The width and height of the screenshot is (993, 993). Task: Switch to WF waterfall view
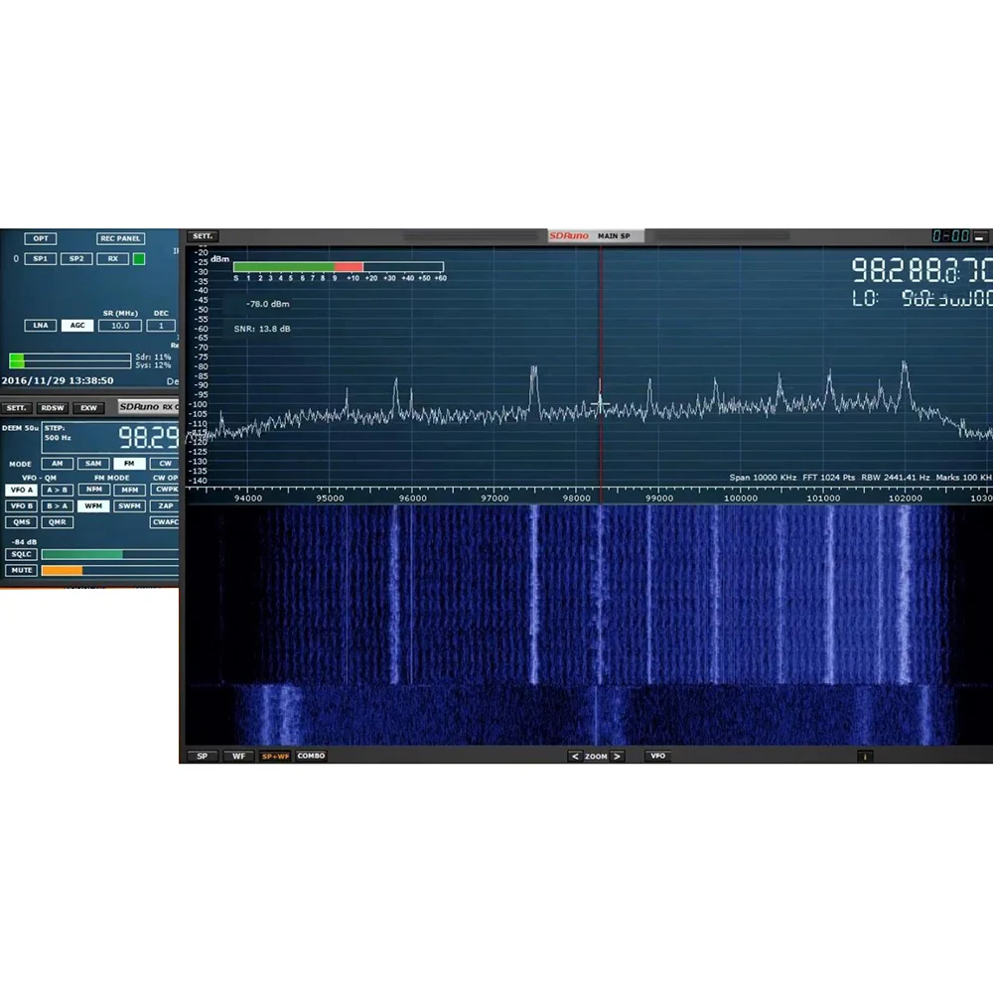238,756
